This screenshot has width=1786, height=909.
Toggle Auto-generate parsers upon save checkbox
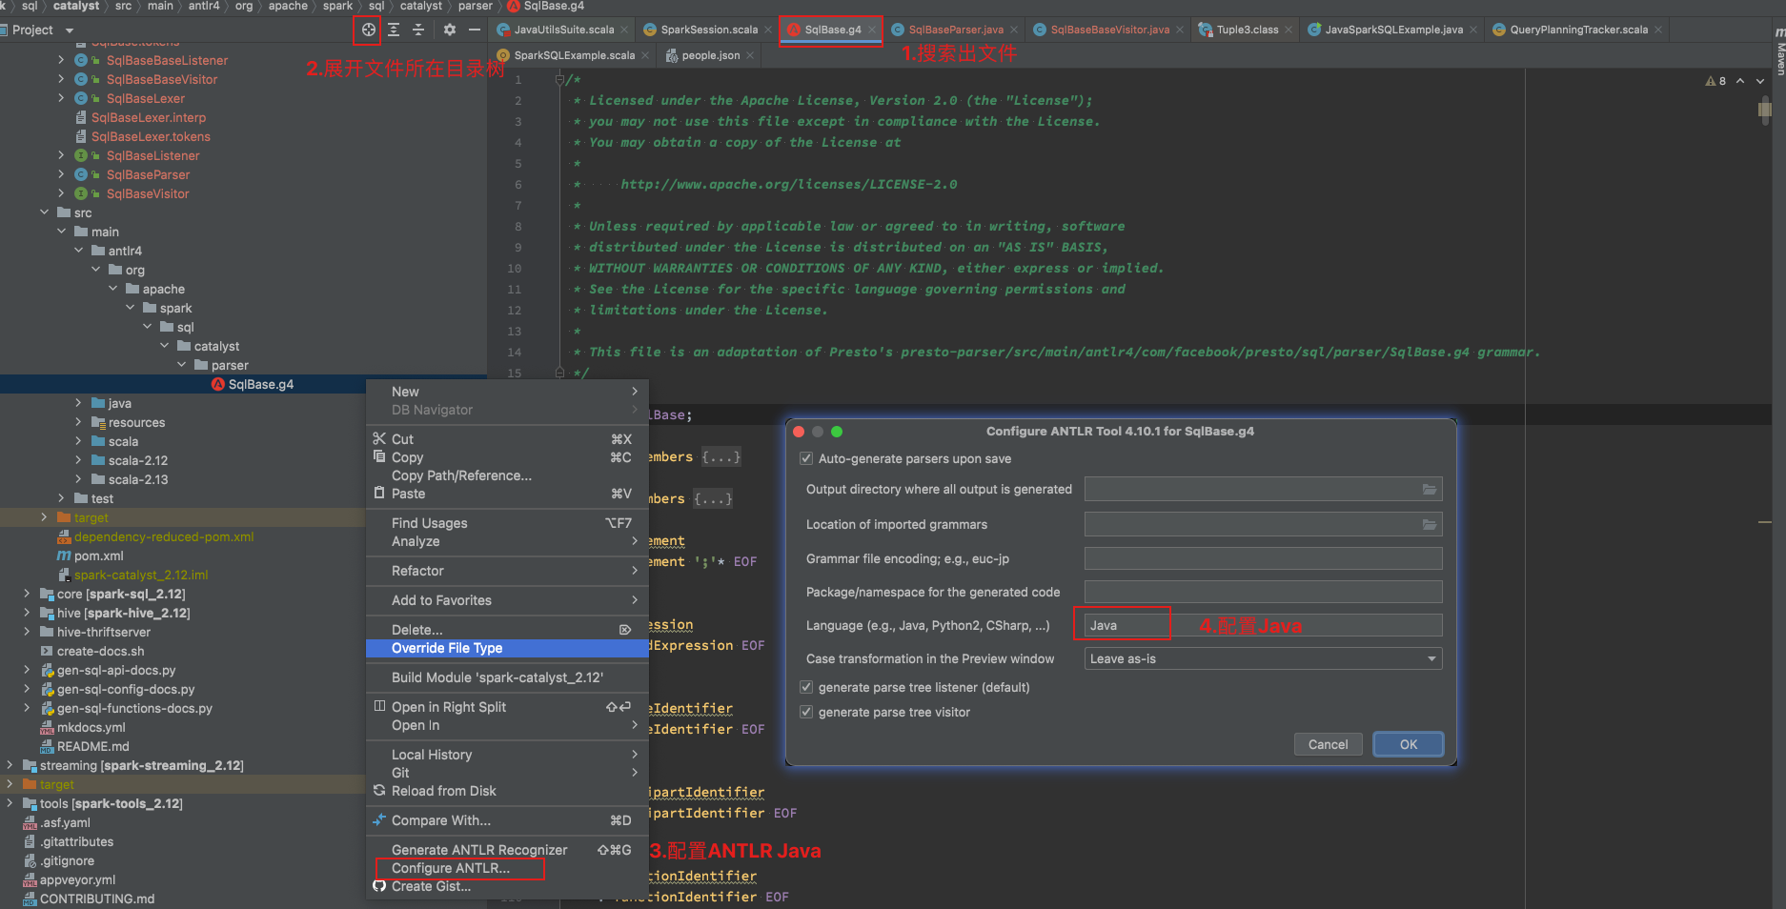806,458
